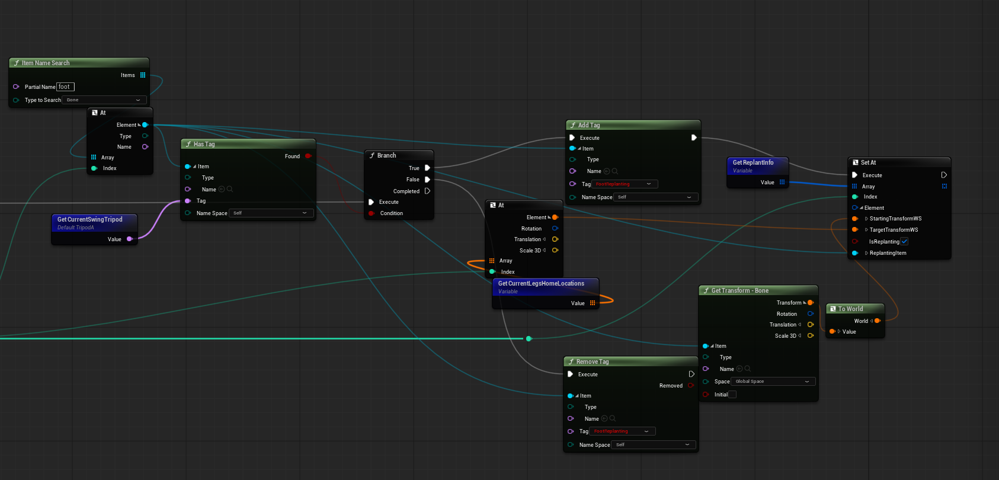Viewport: 999px width, 480px height.
Task: Click the Found output pin on Has Tag
Action: coord(308,156)
